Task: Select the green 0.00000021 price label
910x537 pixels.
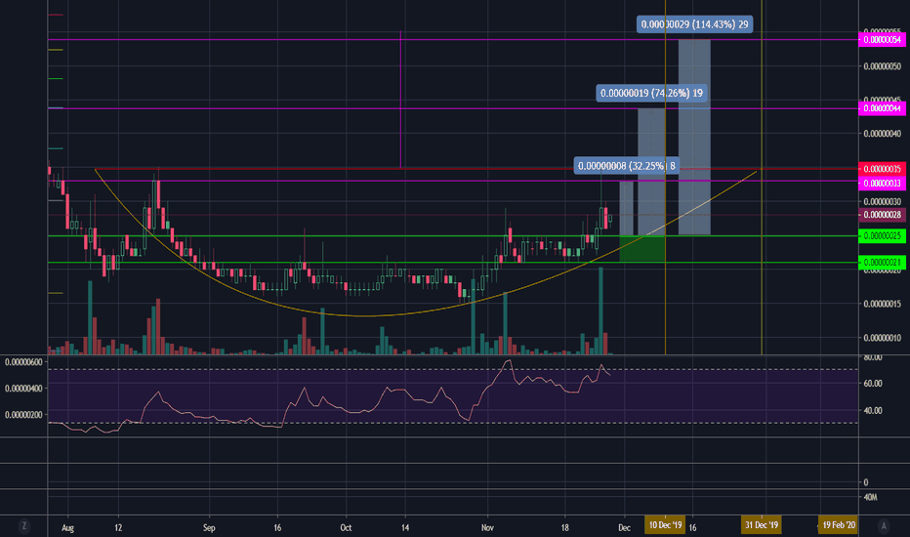Action: point(882,263)
